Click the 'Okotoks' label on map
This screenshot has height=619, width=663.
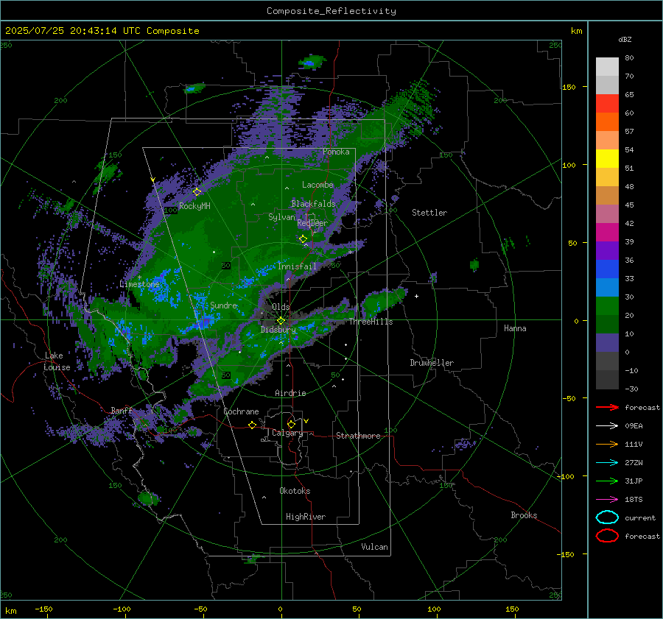pos(295,492)
